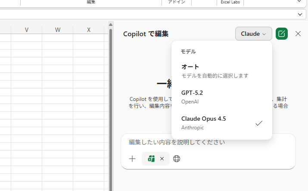
Task: Click the Excel Labs ribbon group
Action: point(230,2)
